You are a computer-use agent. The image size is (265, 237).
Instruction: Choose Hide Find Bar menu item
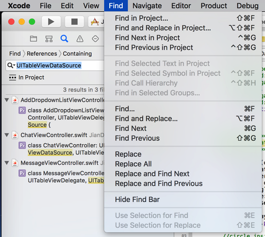point(183,199)
